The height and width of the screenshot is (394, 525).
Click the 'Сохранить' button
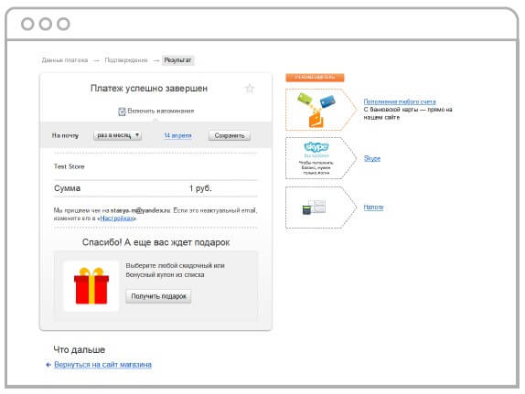[230, 135]
